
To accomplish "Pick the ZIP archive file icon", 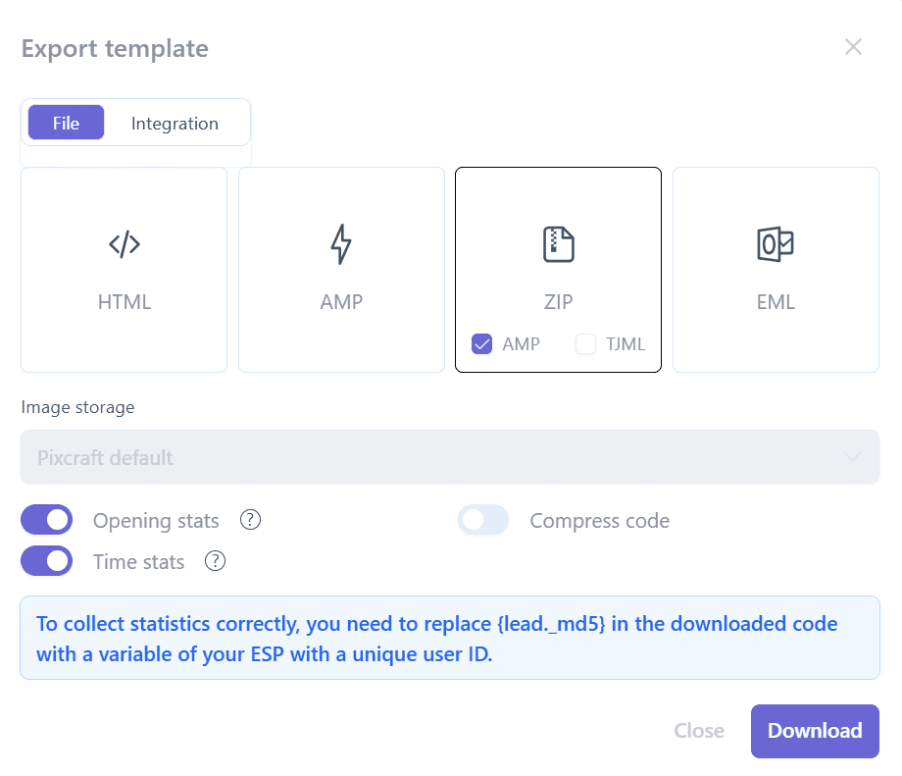I will click(559, 244).
